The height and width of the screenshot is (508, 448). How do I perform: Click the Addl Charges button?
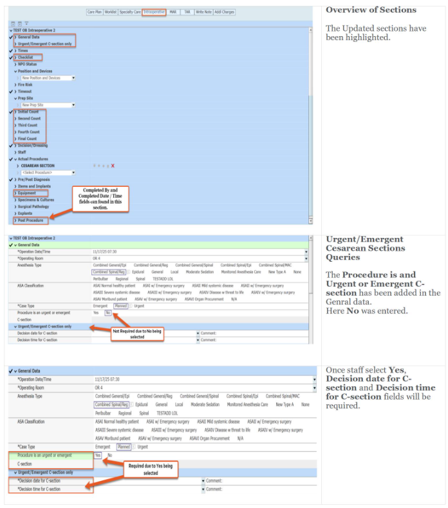(x=224, y=12)
